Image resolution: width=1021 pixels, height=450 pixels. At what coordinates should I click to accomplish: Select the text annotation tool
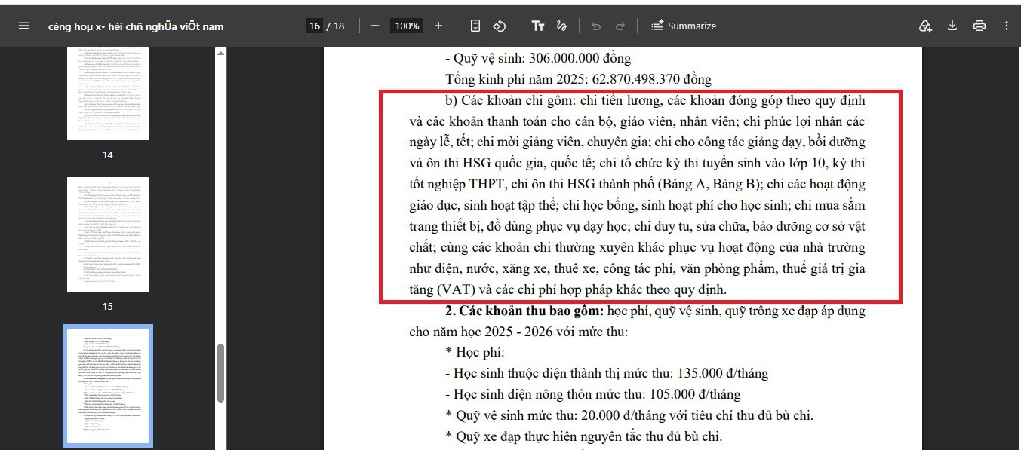click(x=538, y=26)
